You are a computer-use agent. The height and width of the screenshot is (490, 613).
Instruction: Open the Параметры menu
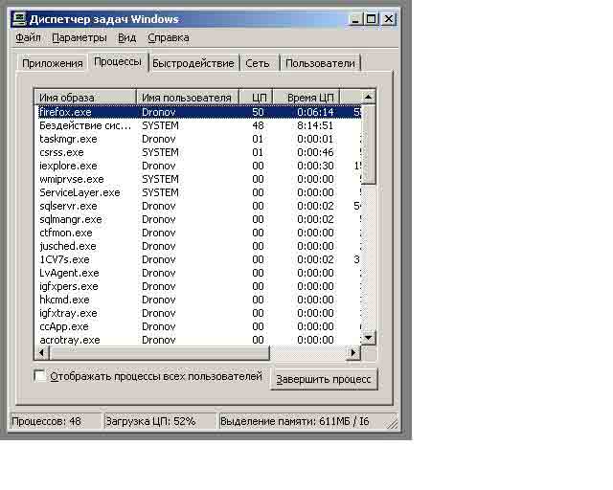pos(79,37)
